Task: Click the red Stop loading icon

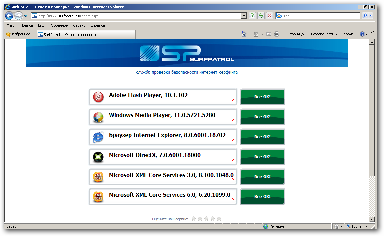Action: tap(270, 16)
